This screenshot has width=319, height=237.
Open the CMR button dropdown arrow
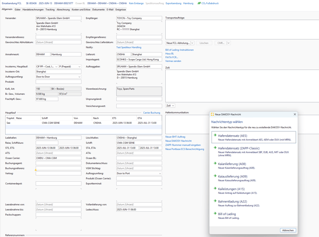point(229,43)
